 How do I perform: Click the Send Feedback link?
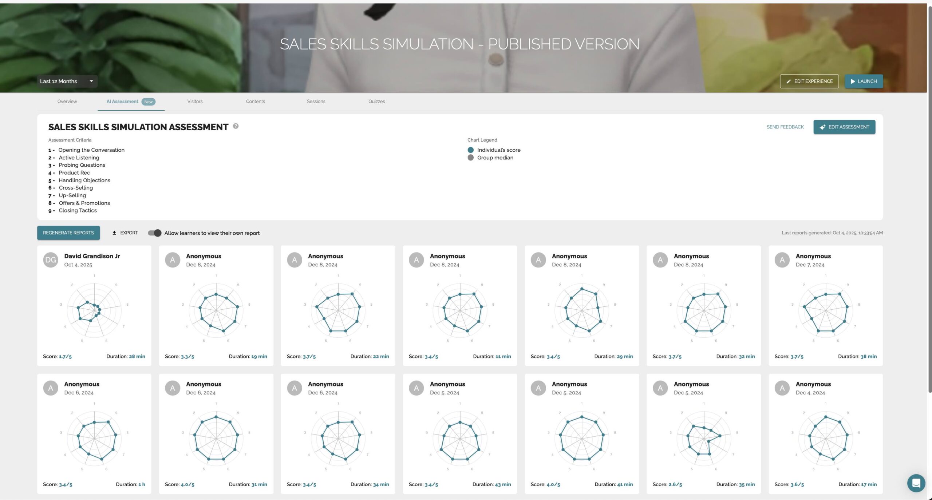(785, 127)
